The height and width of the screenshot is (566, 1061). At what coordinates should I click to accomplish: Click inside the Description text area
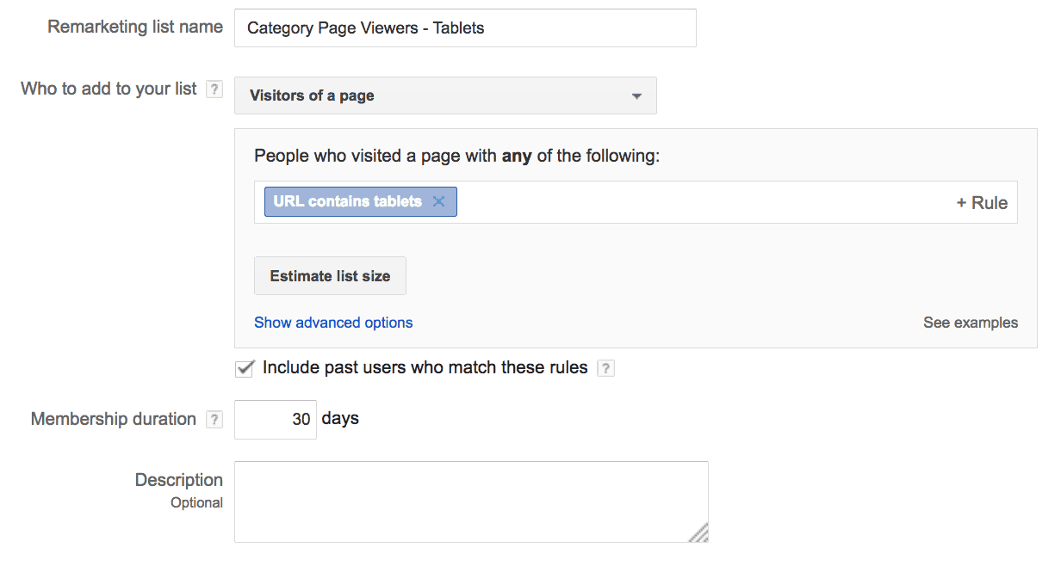tap(471, 501)
